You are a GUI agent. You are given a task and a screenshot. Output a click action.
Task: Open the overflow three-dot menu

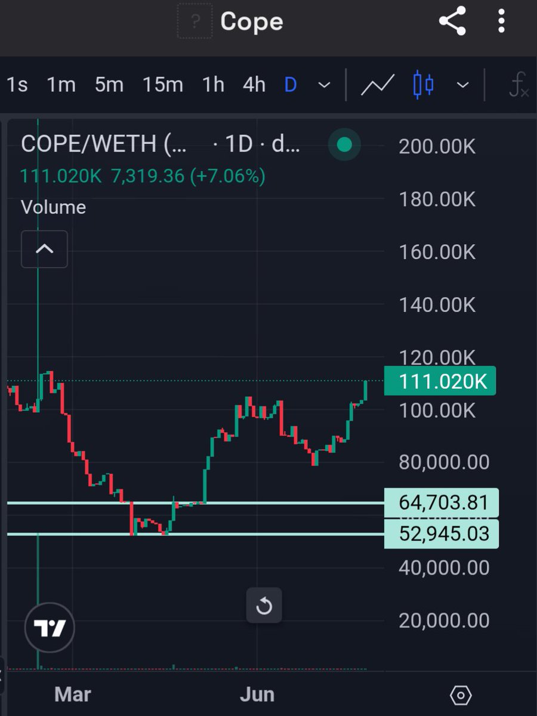tap(501, 21)
